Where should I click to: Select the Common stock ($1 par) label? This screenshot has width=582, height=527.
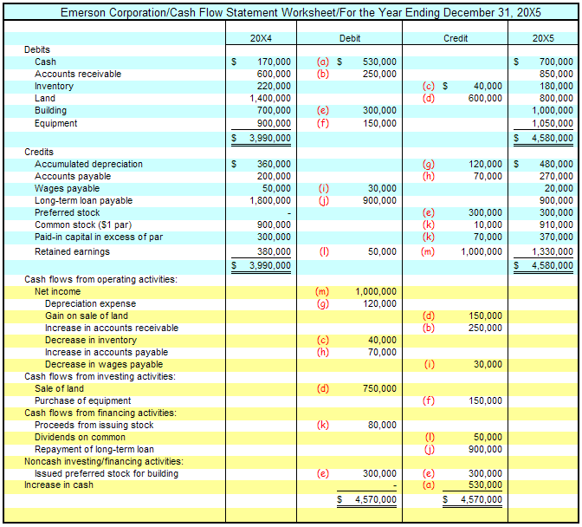pos(83,225)
